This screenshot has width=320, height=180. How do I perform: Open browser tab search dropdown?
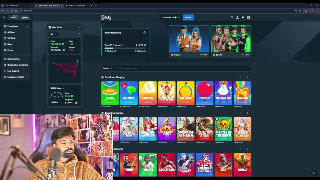click(x=2, y=5)
